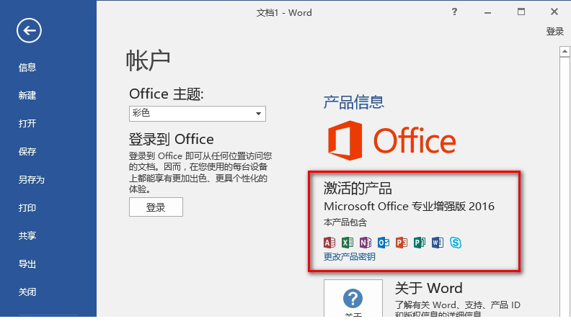The image size is (571, 329).
Task: Select 打开 in the sidebar
Action: (27, 124)
